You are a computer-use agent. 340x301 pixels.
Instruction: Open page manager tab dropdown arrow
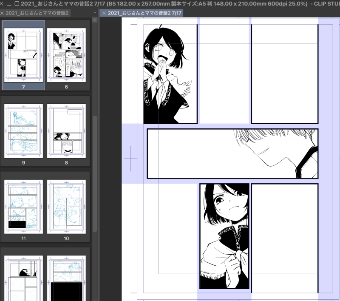coord(94,13)
